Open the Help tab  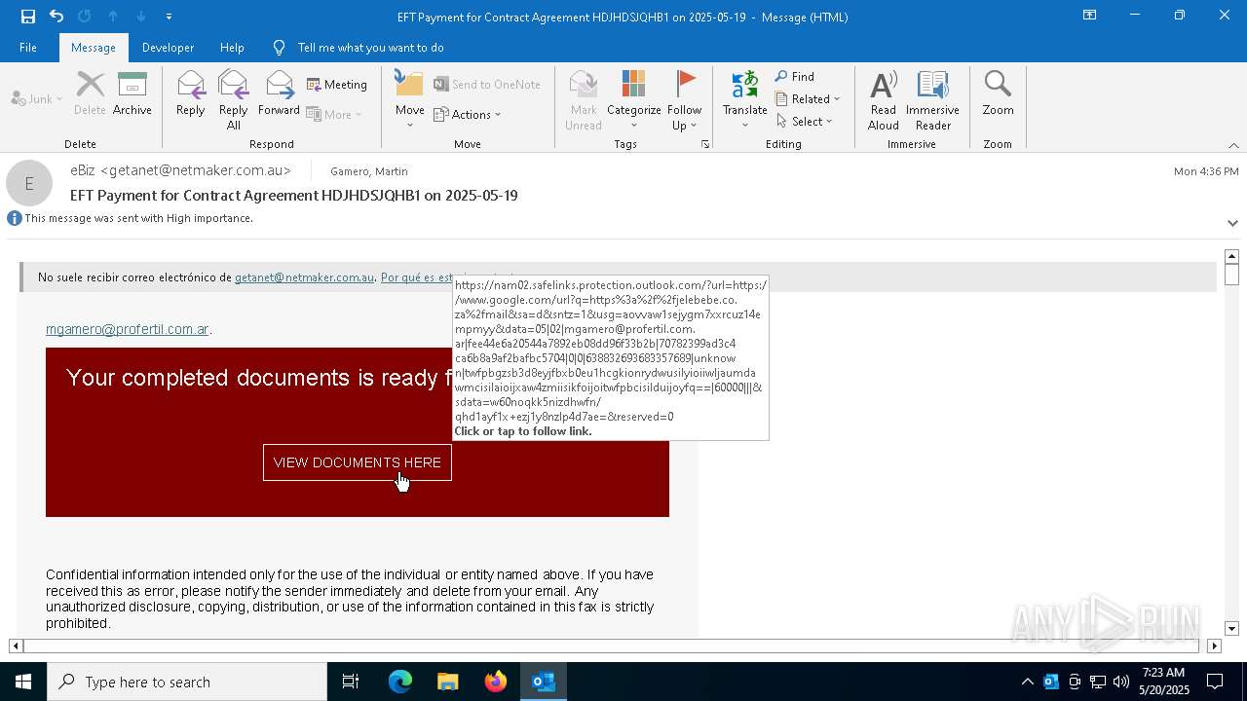pos(232,47)
